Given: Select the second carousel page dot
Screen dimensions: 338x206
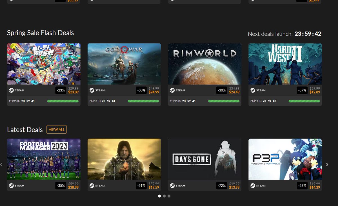Looking at the screenshot, I should pyautogui.click(x=164, y=196).
